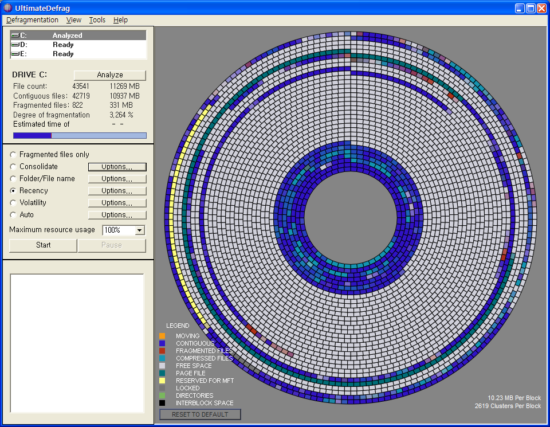This screenshot has height=427, width=550.
Task: Select drive D: icon in drive list
Action: [x=15, y=45]
